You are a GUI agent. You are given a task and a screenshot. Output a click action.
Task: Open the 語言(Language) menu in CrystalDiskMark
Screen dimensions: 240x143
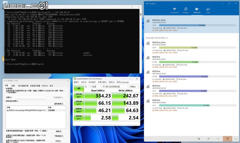[123, 82]
